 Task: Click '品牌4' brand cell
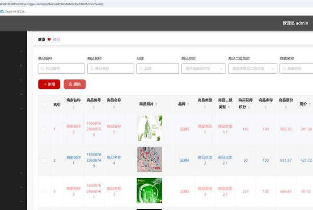coord(185,160)
